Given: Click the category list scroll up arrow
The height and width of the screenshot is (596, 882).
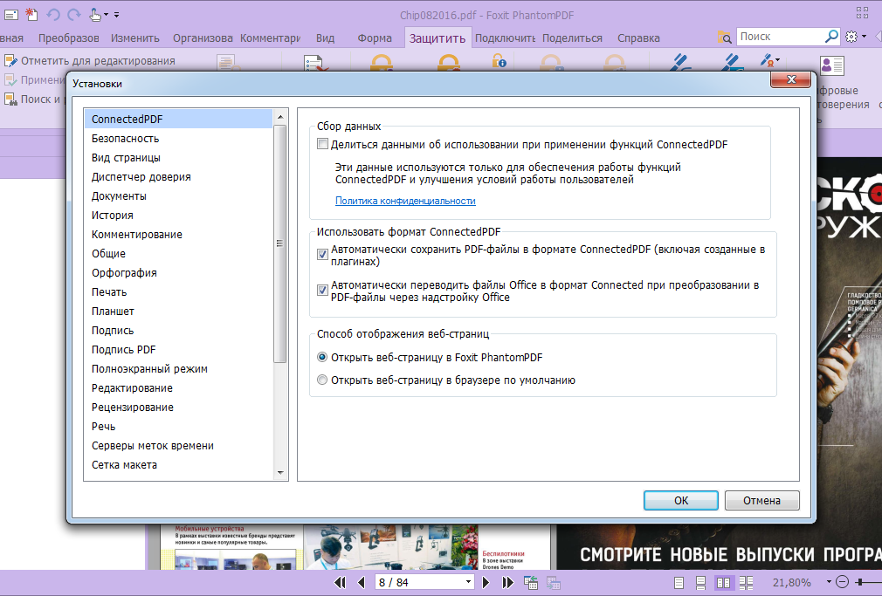Looking at the screenshot, I should [x=280, y=116].
